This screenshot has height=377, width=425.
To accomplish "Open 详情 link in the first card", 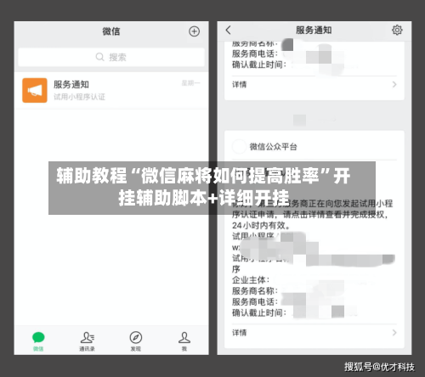I will click(x=240, y=85).
